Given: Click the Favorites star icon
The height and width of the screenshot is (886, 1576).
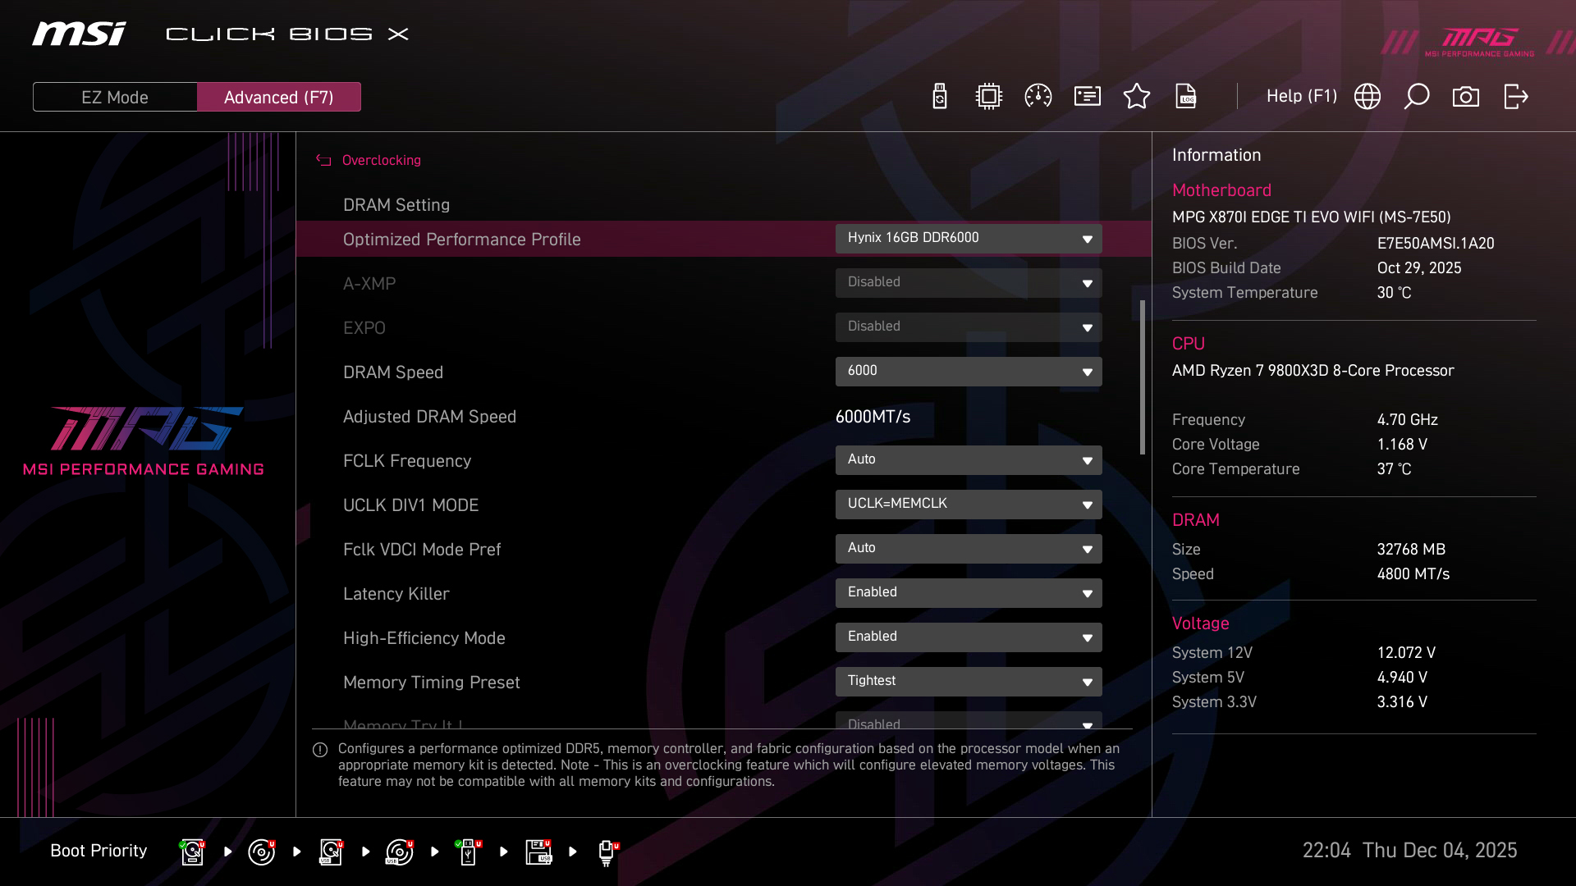Looking at the screenshot, I should (x=1137, y=97).
